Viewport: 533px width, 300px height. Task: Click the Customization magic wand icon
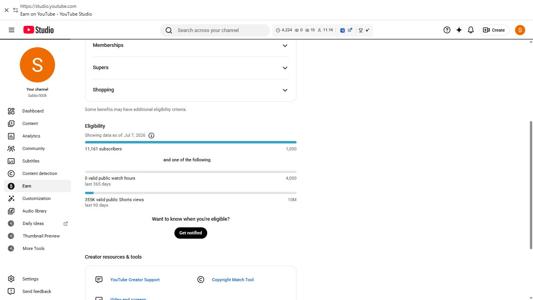[x=11, y=198]
